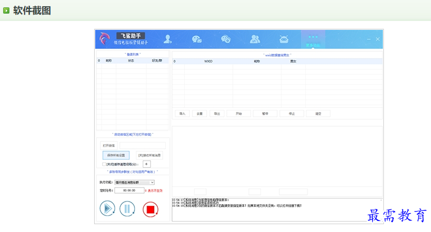The width and height of the screenshot is (431, 232).
Task: Click the WeChat message envelope icon
Action: [x=197, y=39]
